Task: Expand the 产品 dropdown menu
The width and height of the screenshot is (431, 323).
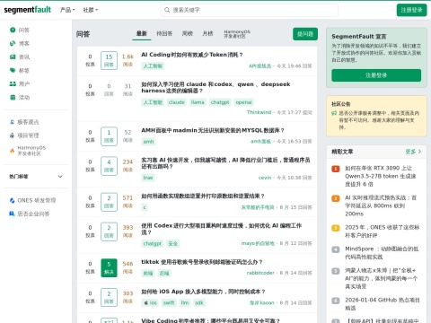Action: tap(67, 10)
